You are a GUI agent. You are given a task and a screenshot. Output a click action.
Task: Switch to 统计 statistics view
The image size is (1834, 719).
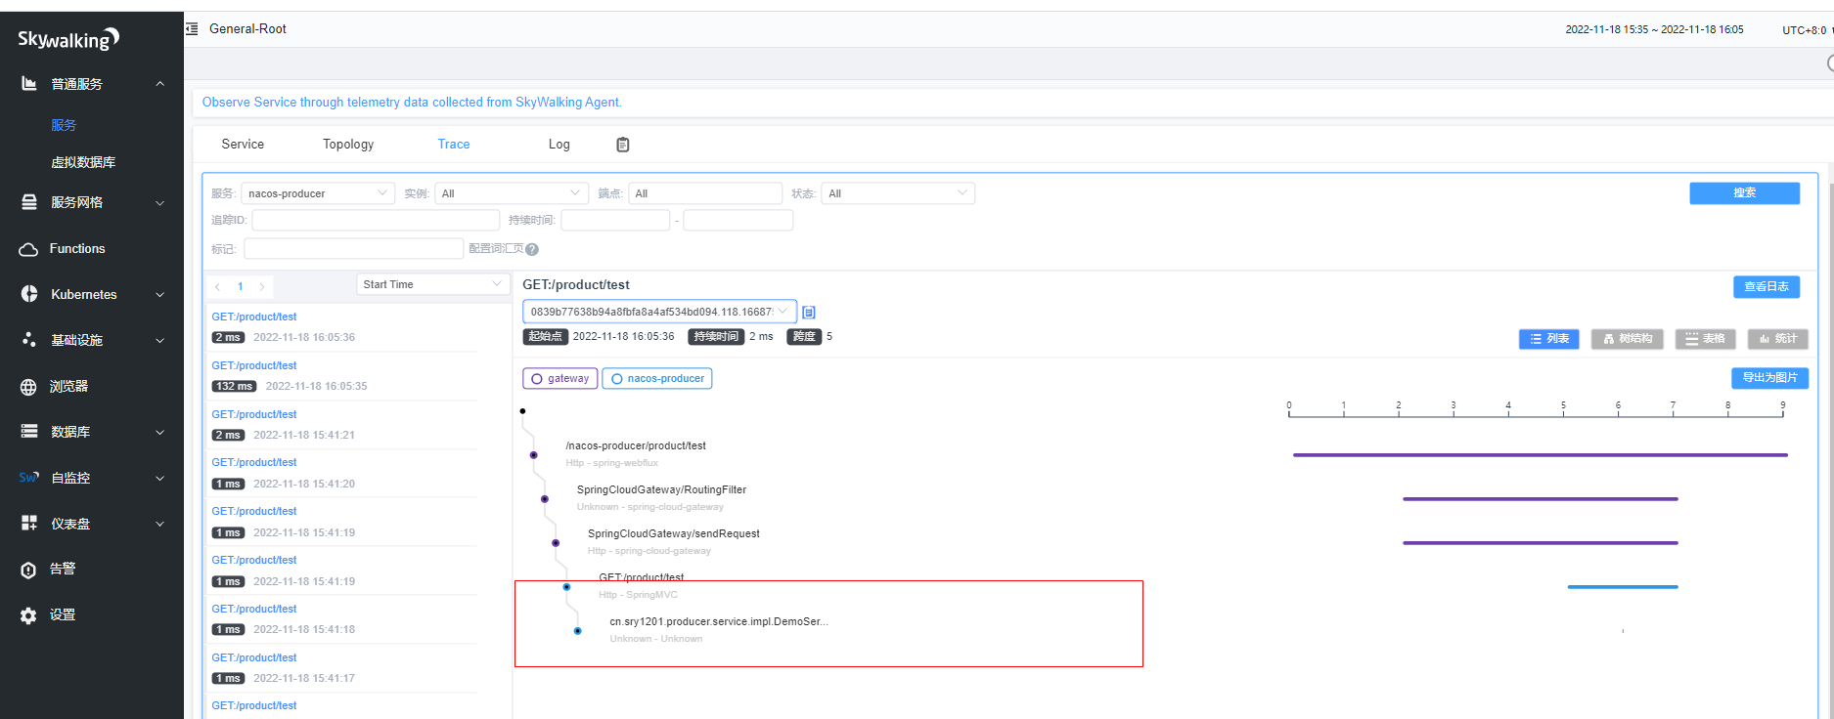pos(1777,339)
